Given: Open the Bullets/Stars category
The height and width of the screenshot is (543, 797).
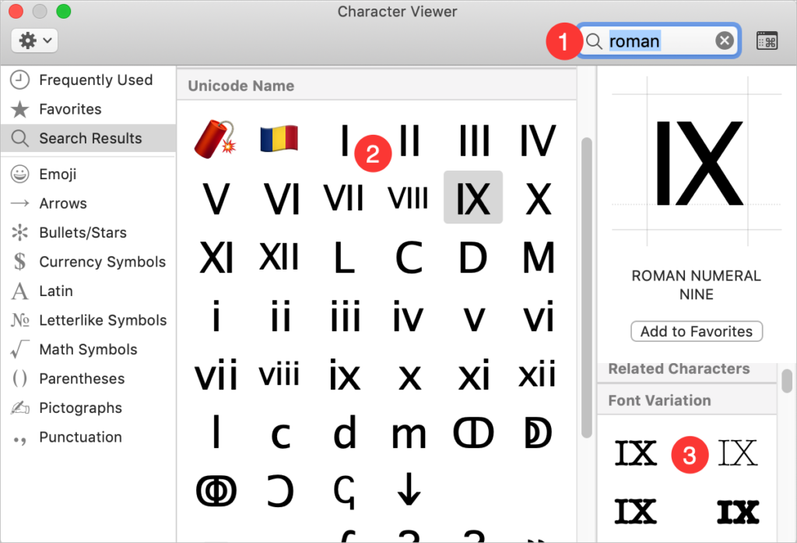Looking at the screenshot, I should (89, 233).
